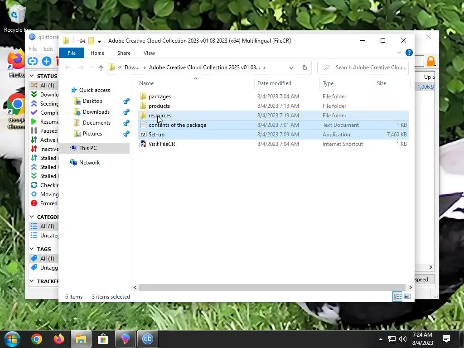Open volume control in system tray
Viewport: 464px width, 348px height.
pyautogui.click(x=403, y=339)
